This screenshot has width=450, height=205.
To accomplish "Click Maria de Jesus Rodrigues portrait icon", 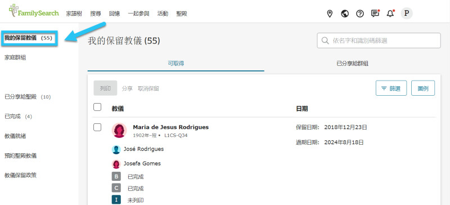I will pyautogui.click(x=119, y=130).
